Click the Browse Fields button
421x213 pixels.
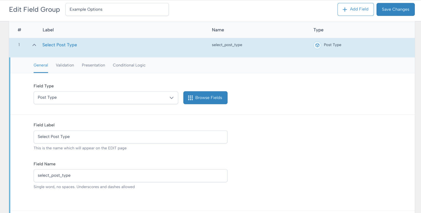click(x=205, y=98)
